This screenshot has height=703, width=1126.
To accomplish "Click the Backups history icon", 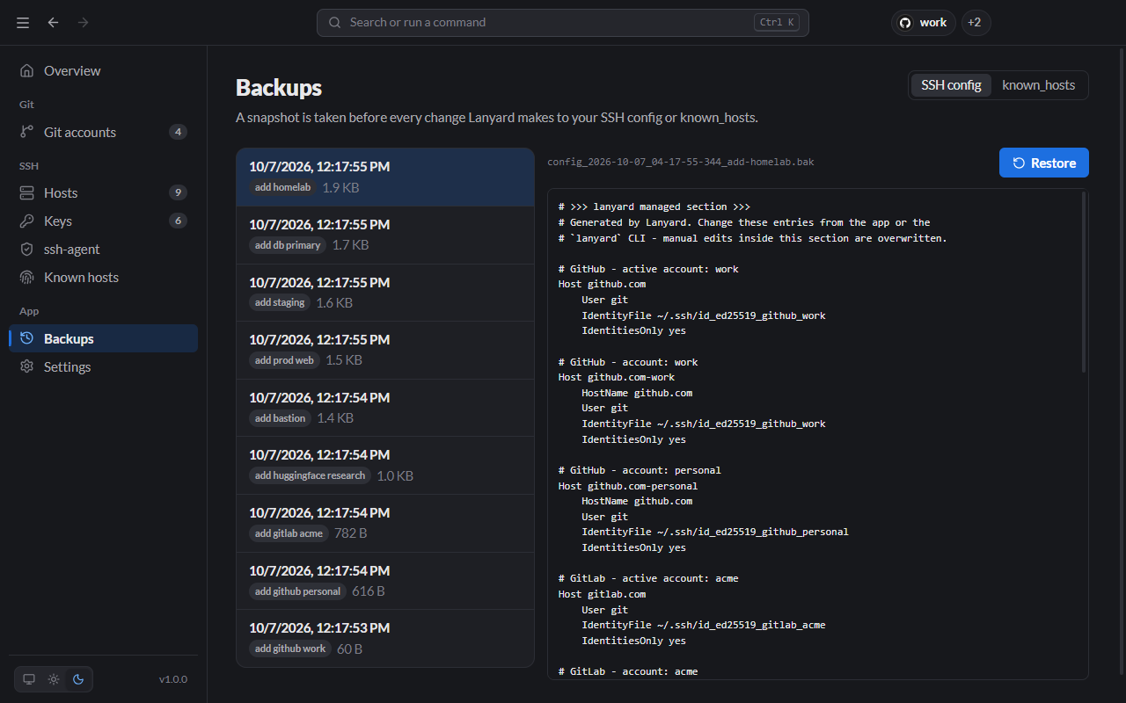I will tap(27, 339).
